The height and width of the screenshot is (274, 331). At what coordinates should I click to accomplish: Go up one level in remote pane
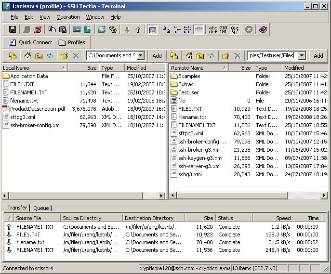200,56
